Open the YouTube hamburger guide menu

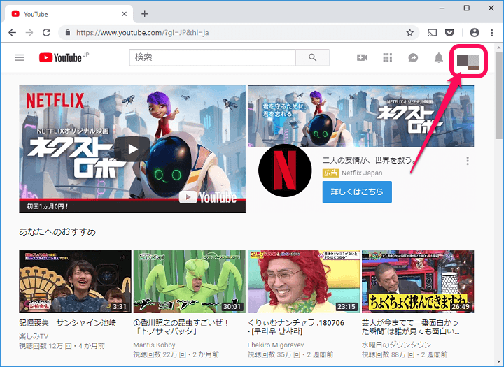tap(20, 57)
